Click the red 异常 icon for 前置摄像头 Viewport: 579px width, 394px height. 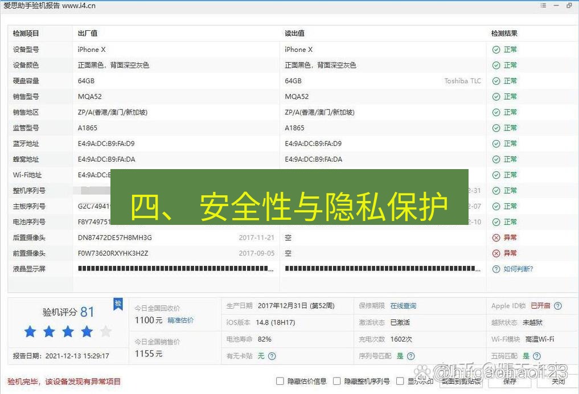496,253
